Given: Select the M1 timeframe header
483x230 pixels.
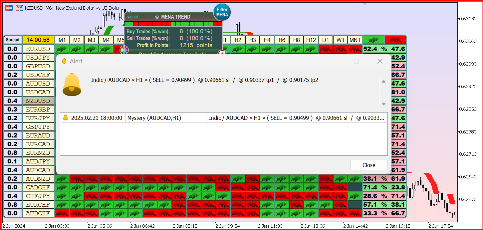Looking at the screenshot, I should [x=62, y=40].
